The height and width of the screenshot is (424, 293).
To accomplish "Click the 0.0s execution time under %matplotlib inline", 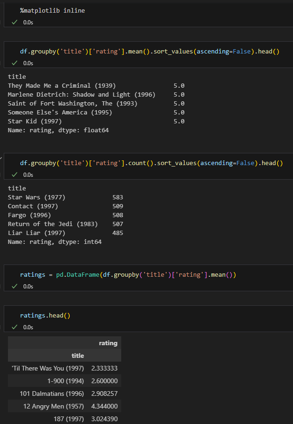I will click(x=28, y=23).
